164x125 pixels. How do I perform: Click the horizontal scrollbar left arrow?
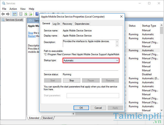(74, 114)
